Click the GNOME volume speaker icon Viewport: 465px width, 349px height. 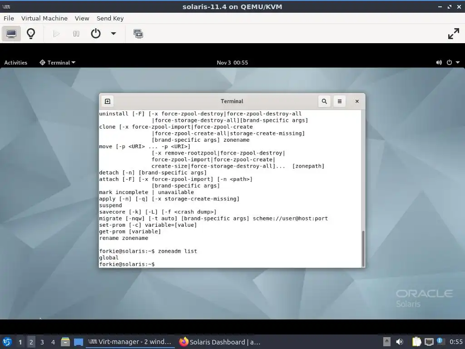click(439, 63)
